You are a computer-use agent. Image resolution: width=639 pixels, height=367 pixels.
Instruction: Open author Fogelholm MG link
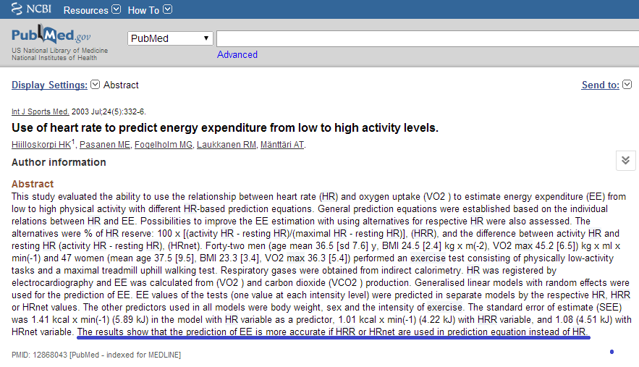point(164,144)
